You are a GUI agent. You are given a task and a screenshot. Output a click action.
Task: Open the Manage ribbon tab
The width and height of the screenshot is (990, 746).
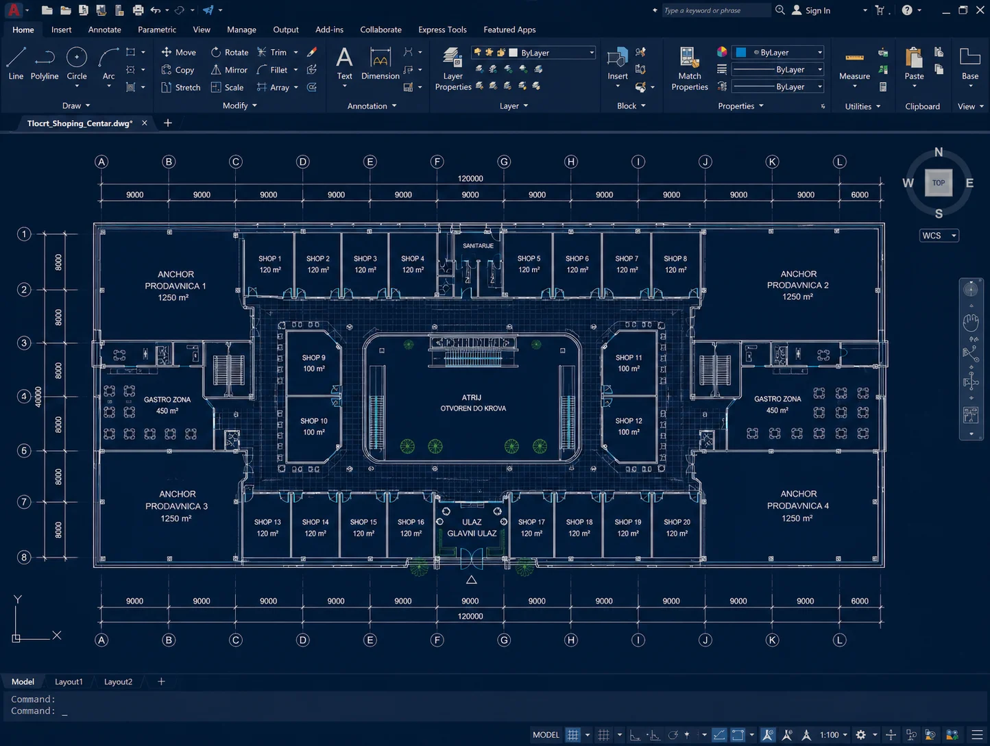(241, 29)
